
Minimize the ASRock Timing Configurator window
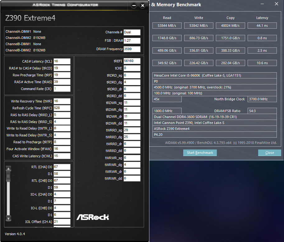click(134, 5)
